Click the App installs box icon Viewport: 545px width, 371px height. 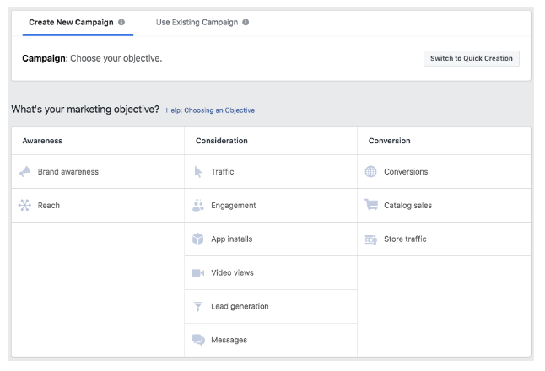198,239
